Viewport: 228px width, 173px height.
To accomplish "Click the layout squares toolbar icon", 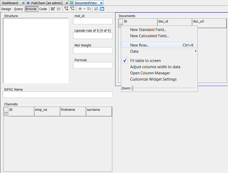I will (96, 9).
